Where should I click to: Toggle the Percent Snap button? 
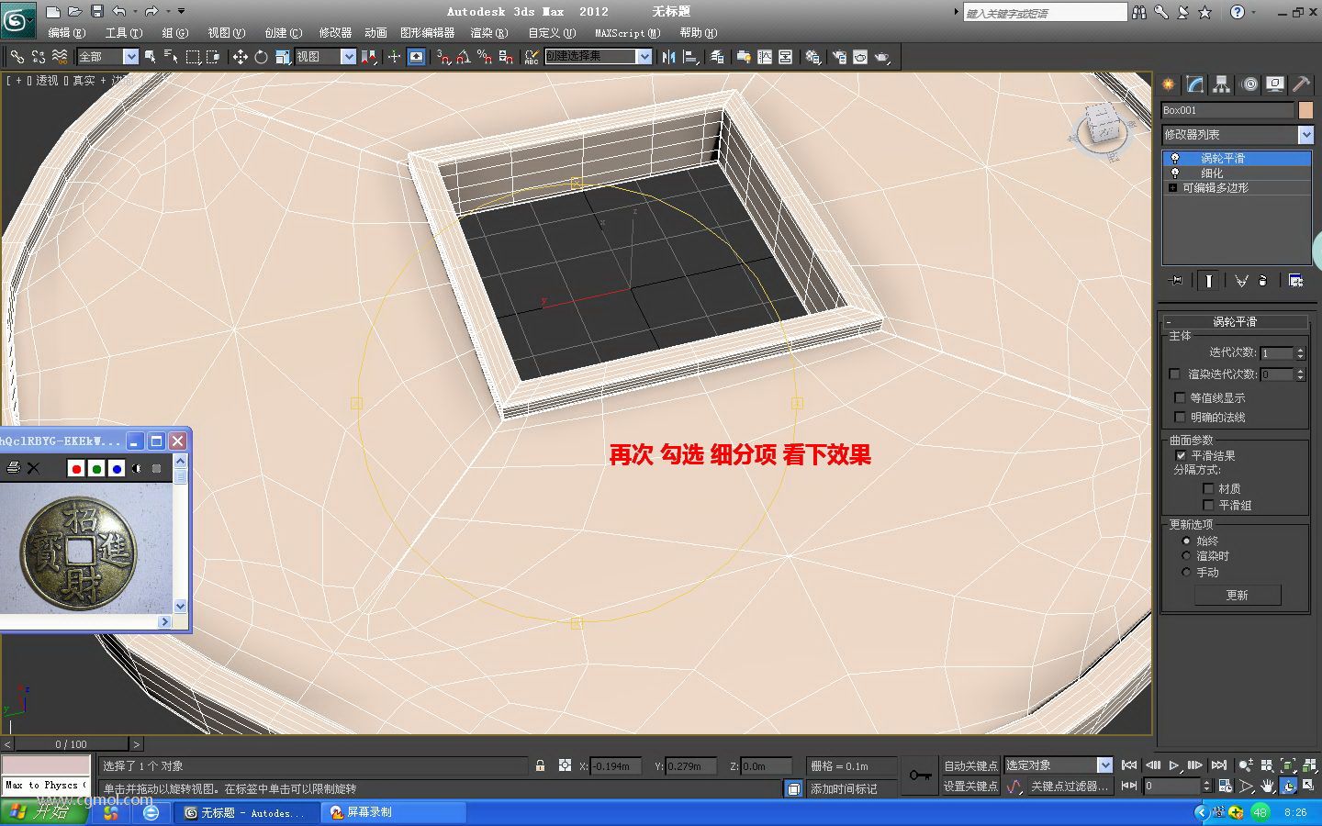click(x=485, y=57)
